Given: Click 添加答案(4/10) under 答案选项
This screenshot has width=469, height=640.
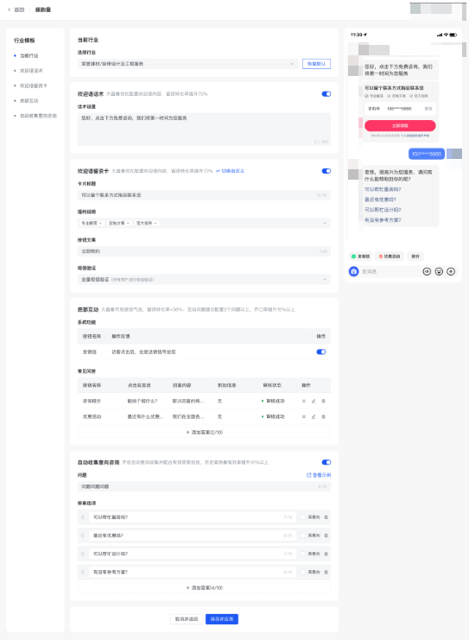Looking at the screenshot, I should (204, 588).
